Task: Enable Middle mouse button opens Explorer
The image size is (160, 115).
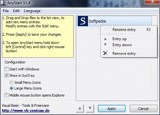Action: click(6, 95)
